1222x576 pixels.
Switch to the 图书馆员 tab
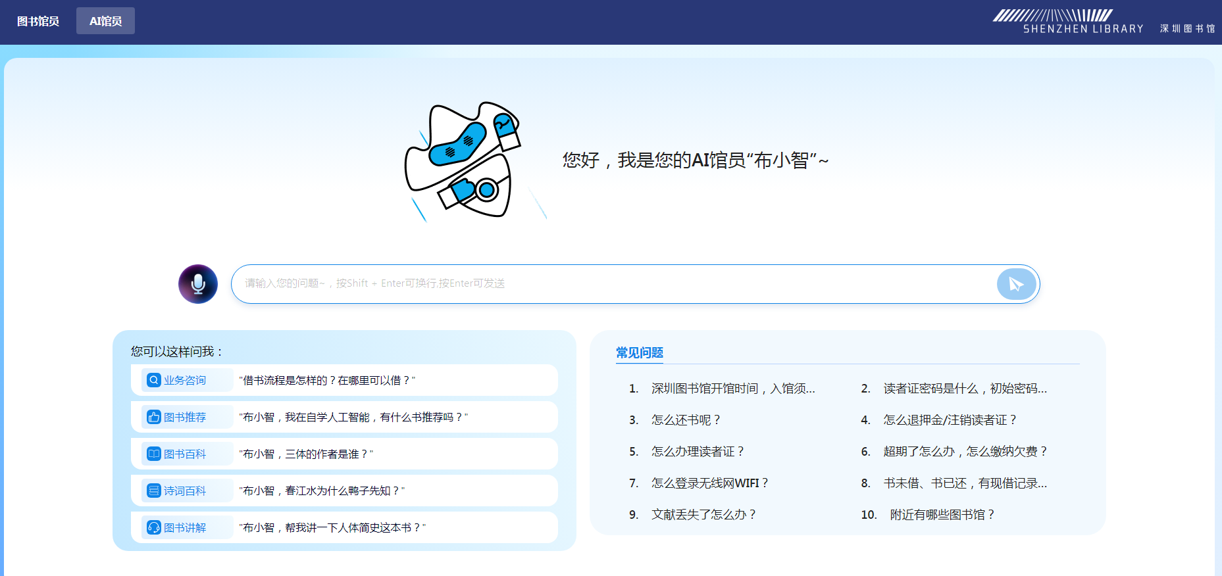pos(38,21)
